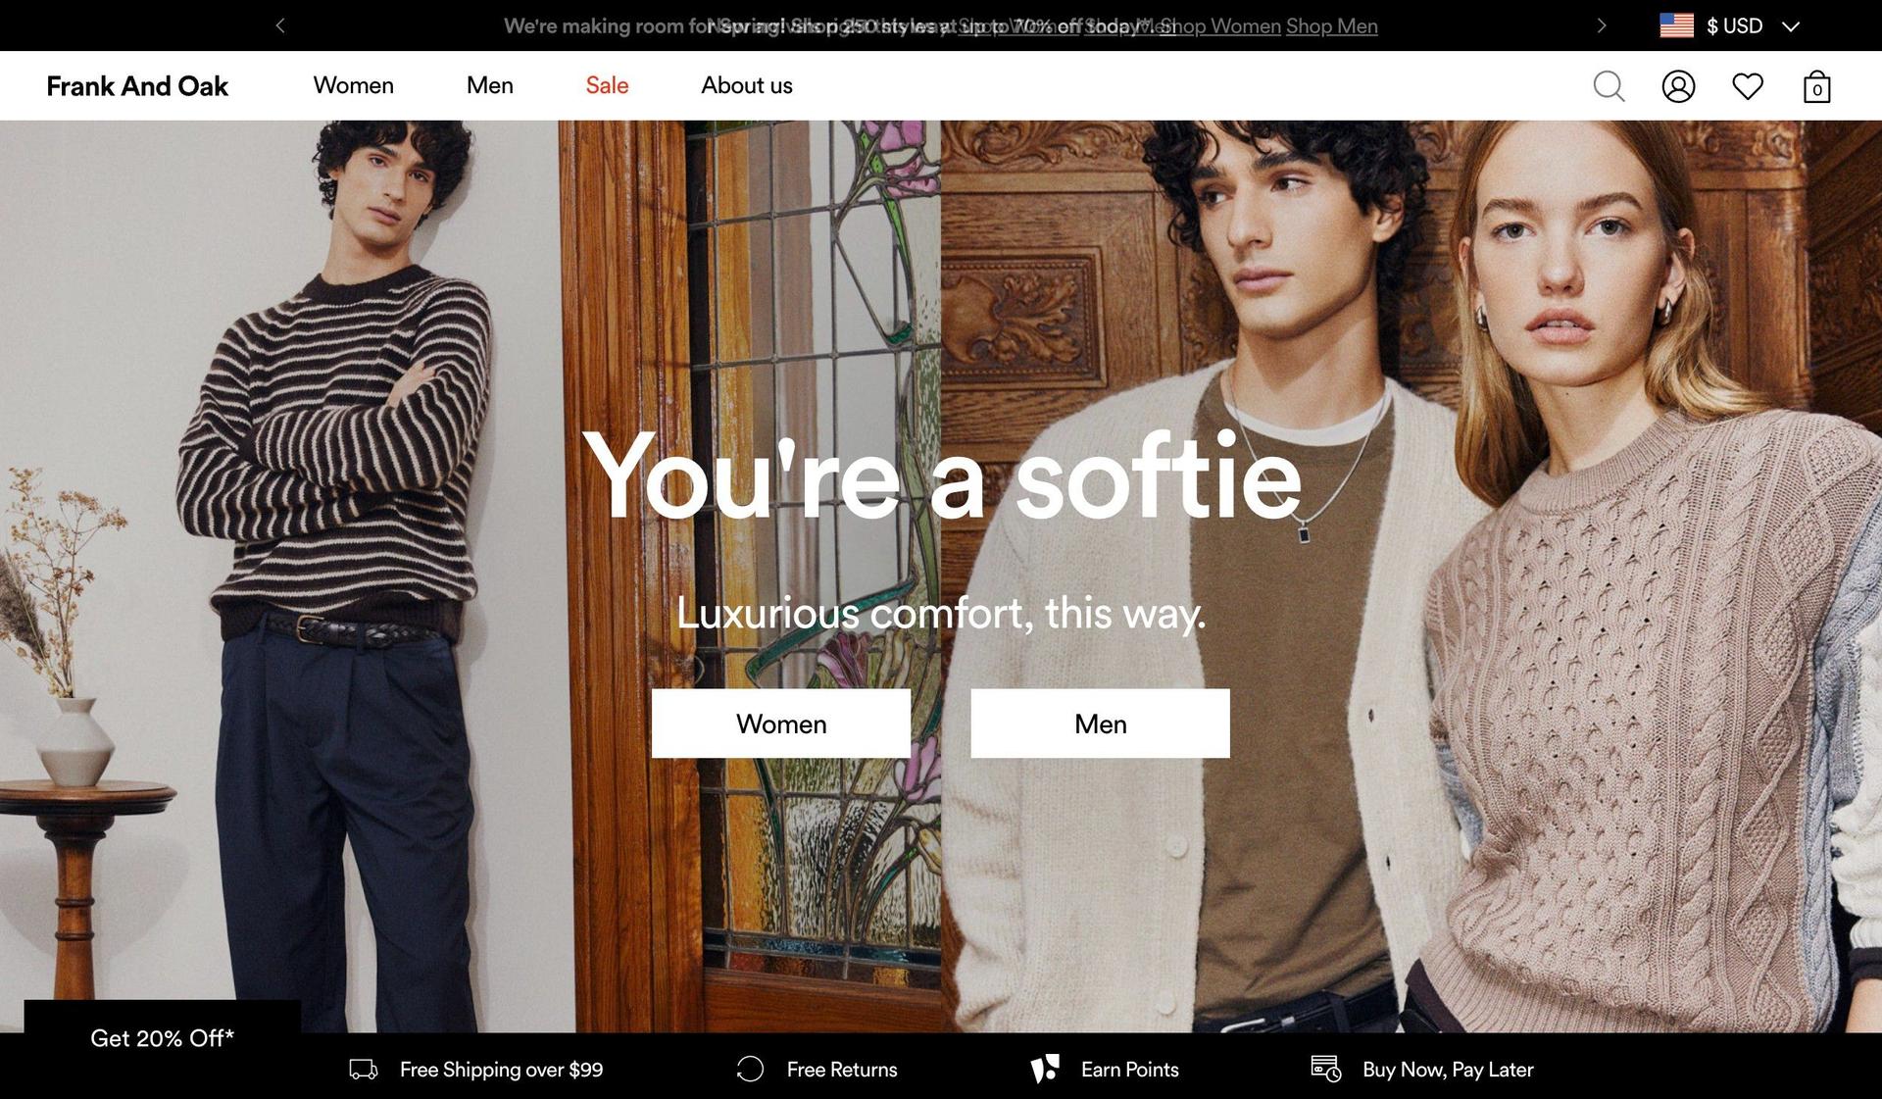
Task: Click the left carousel arrow icon
Action: click(281, 24)
